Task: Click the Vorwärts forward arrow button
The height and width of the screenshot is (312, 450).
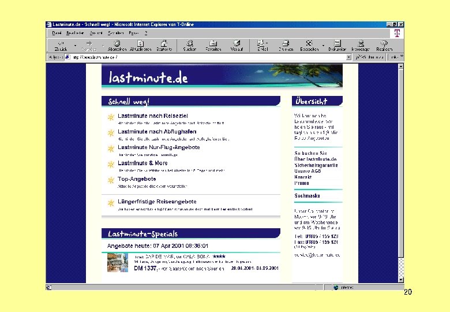Action: click(x=89, y=46)
